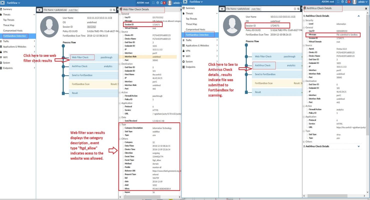Screen dimensions: 370x200
Task: Open notifications bell in the AntiVirus window
Action: pos(346,2)
